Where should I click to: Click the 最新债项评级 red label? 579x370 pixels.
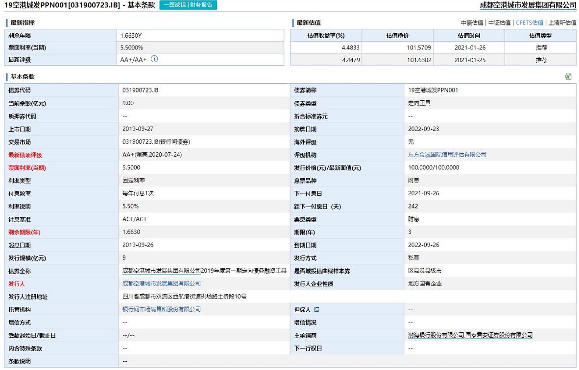(25, 155)
